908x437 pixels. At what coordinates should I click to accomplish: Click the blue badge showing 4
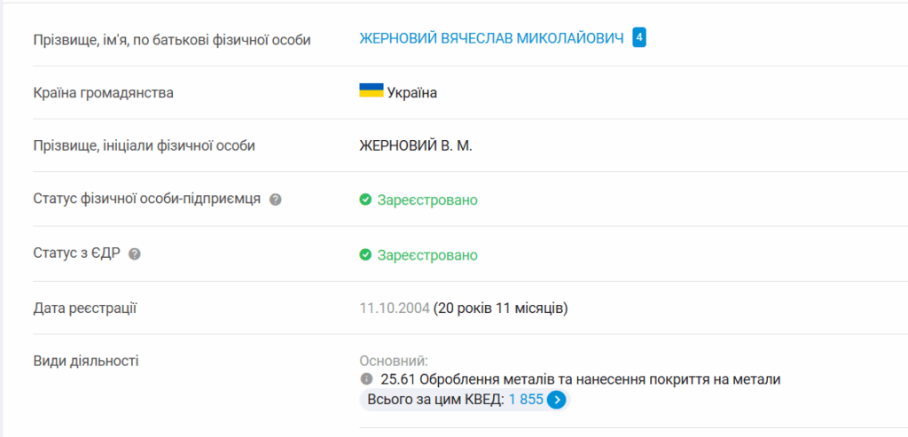[x=638, y=37]
